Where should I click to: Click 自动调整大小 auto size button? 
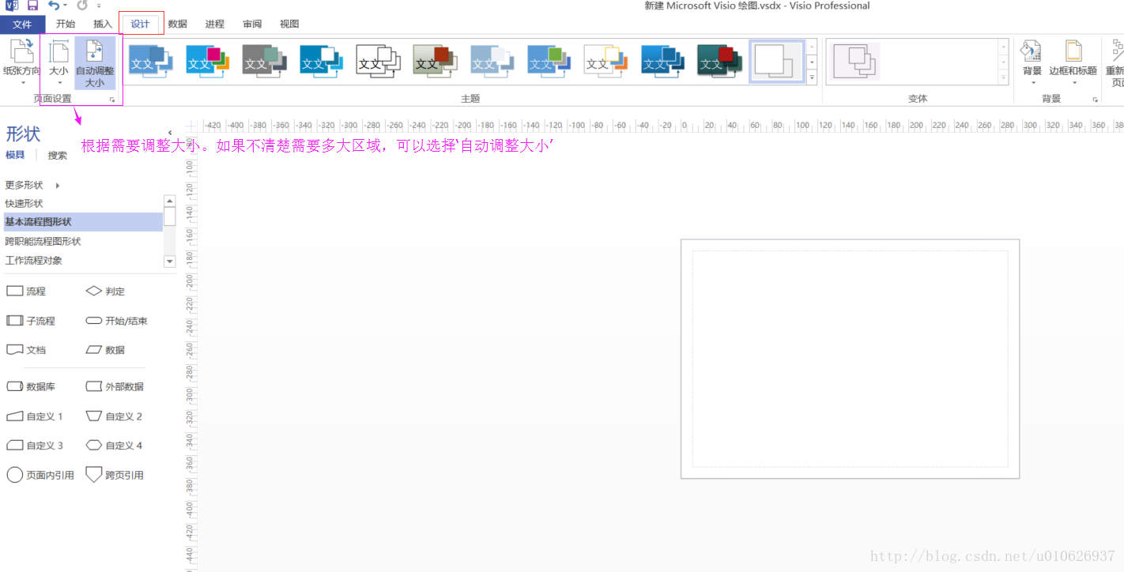tap(95, 63)
